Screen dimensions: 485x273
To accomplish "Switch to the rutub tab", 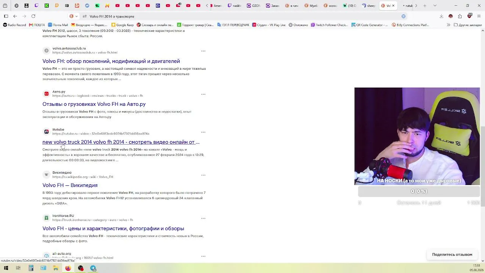I will [407, 6].
